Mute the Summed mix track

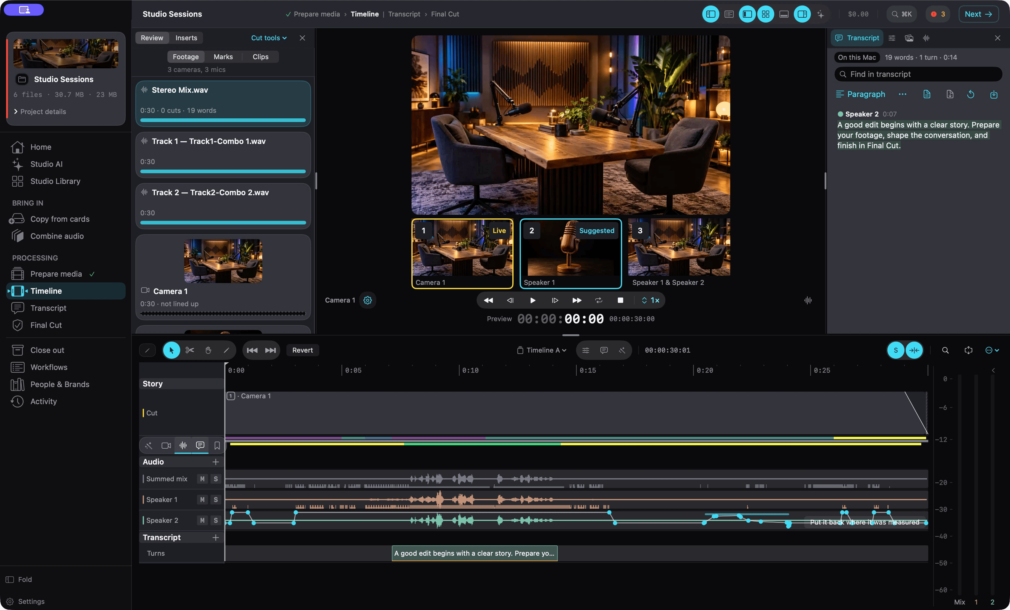(202, 479)
